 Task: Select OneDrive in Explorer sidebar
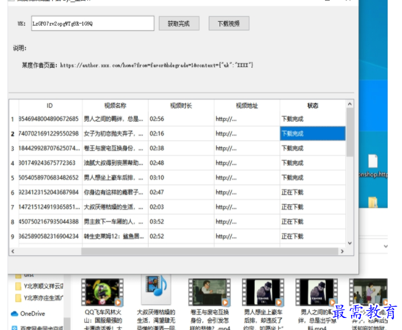point(28,313)
